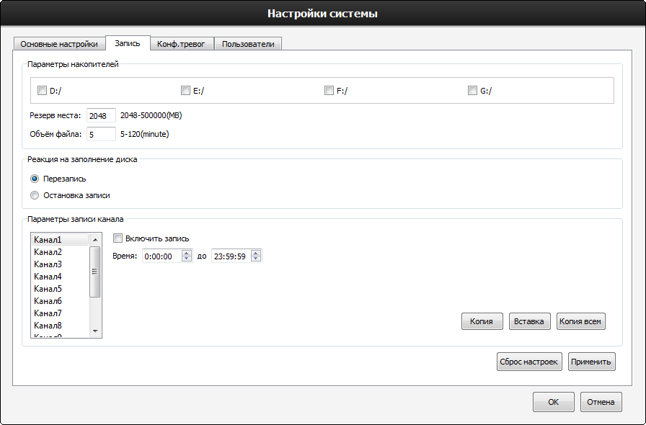Decrease start time using down spinner arrow
646x425 pixels.
coord(187,259)
